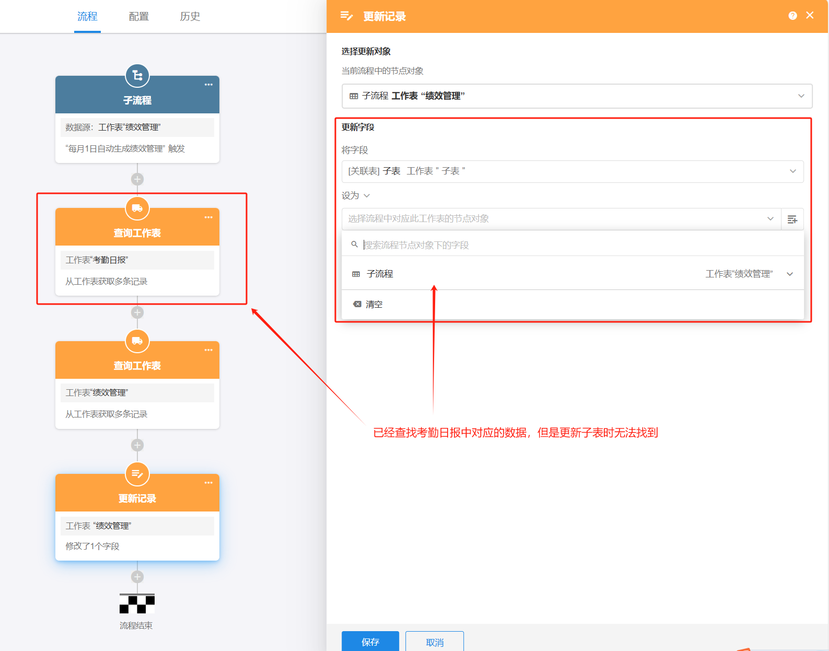This screenshot has height=651, width=829.
Task: Click the 子流程 node tree icon
Action: 137,76
